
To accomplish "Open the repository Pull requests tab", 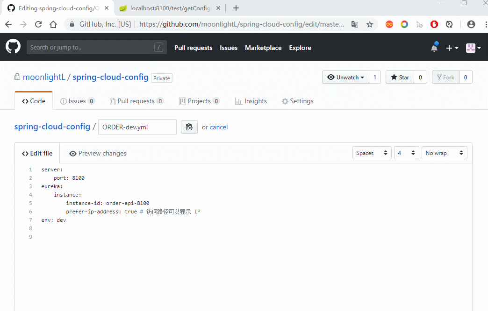I will point(136,101).
